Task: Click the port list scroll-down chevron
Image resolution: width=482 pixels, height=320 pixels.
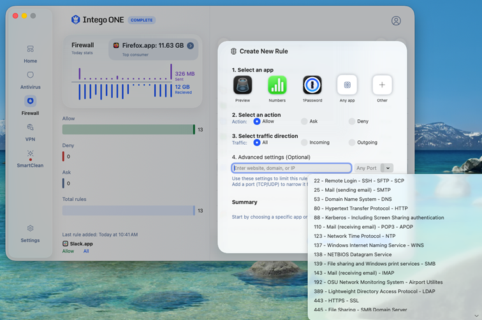Action: (x=476, y=316)
